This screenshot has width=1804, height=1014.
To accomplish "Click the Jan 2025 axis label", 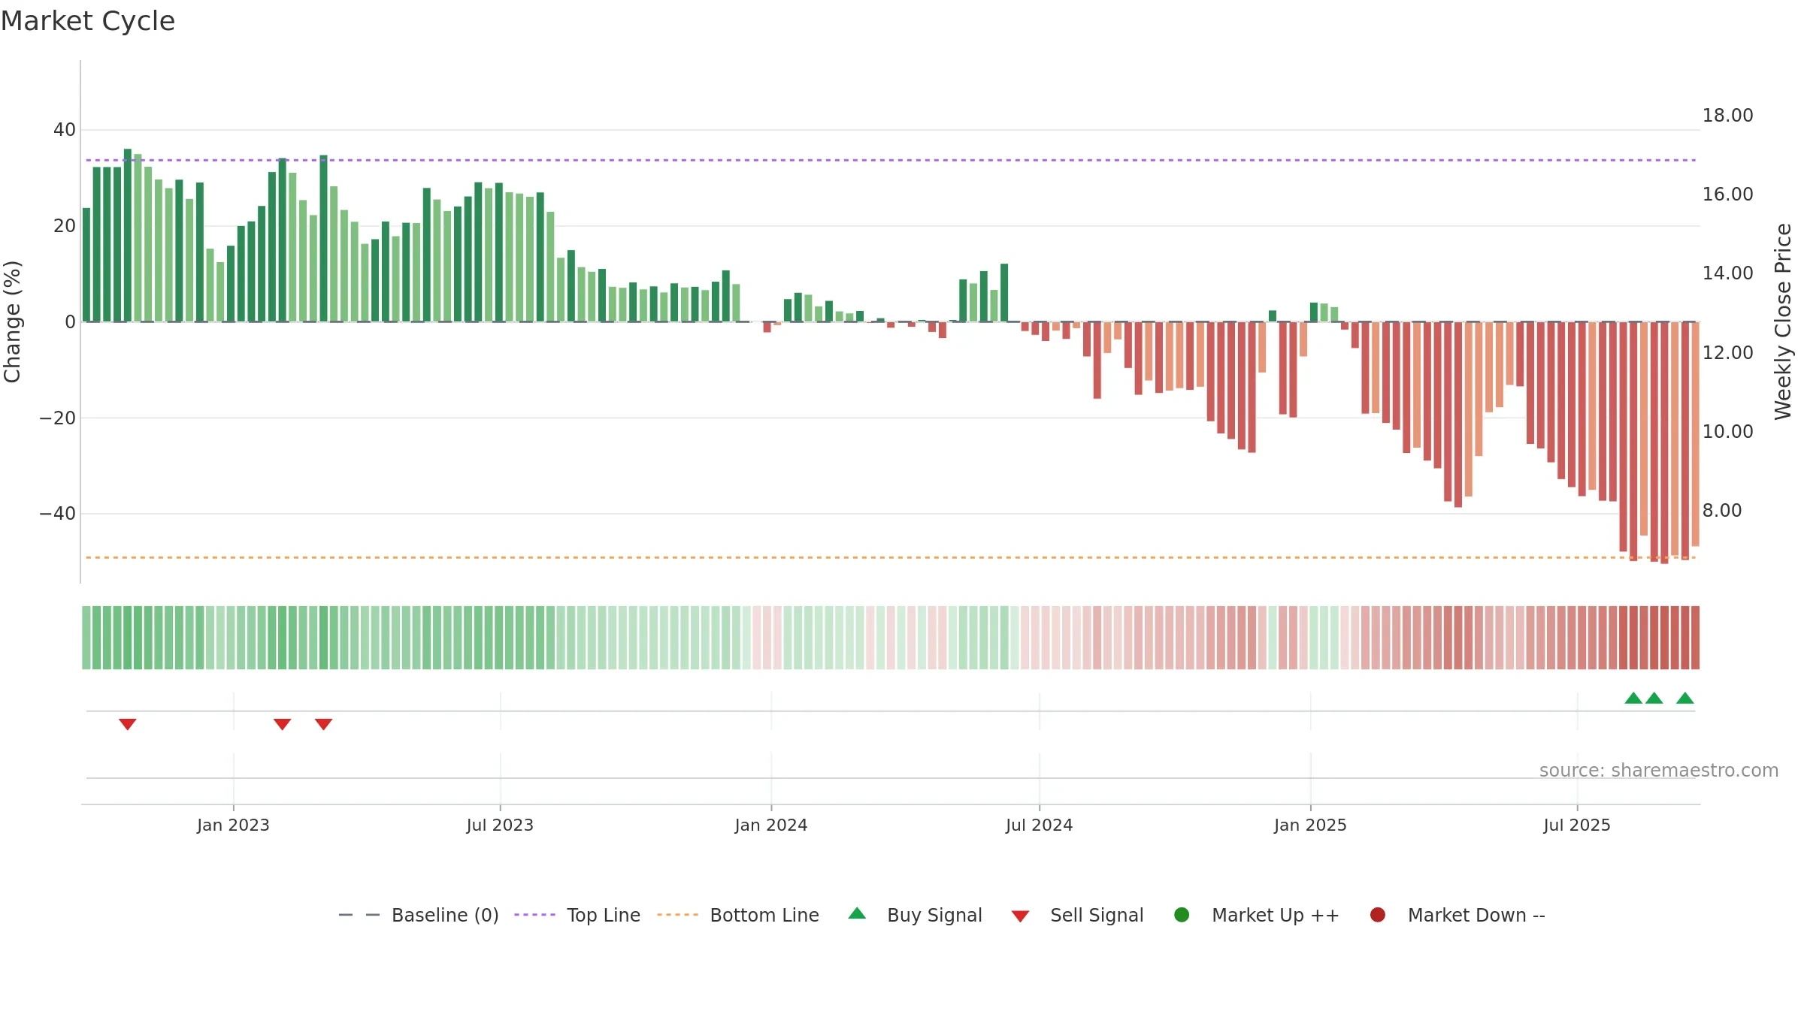I will [x=1310, y=825].
